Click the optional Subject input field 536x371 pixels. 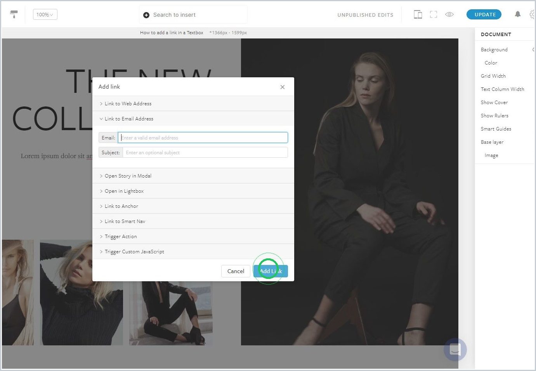(x=205, y=152)
